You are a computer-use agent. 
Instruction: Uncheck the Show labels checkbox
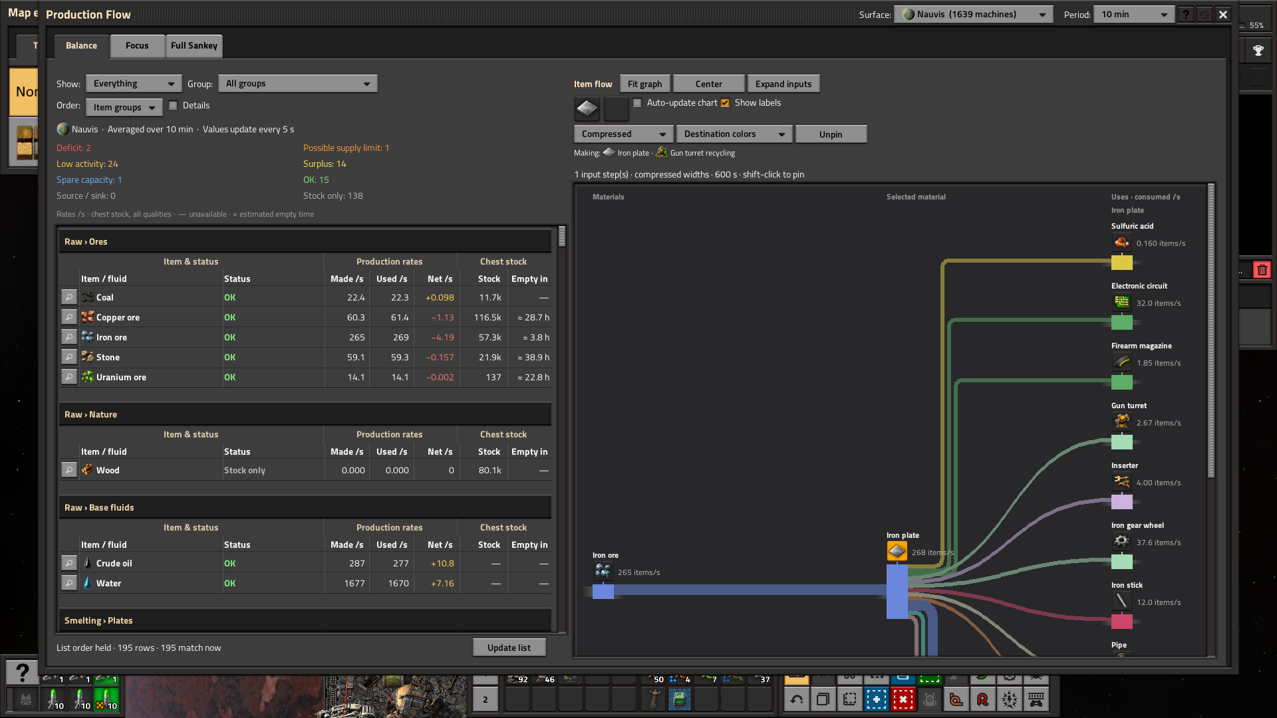726,103
